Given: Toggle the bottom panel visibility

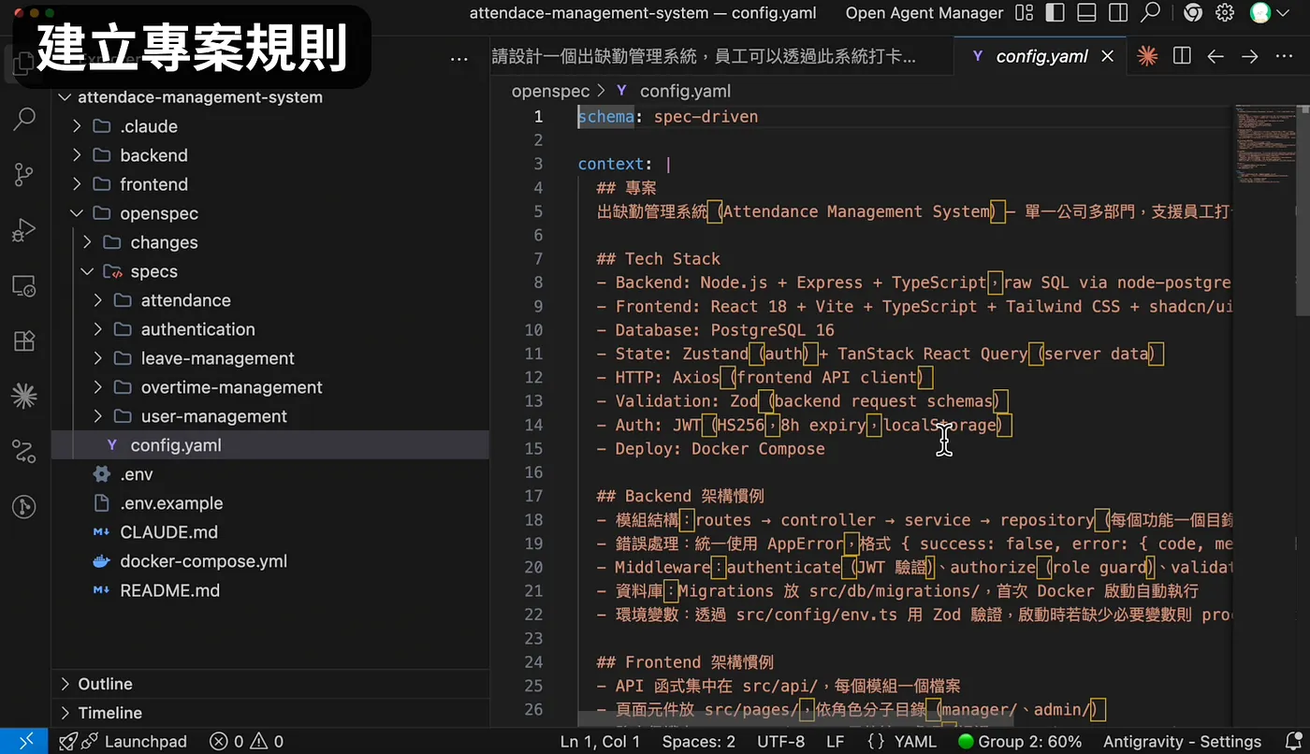Looking at the screenshot, I should (x=1086, y=13).
